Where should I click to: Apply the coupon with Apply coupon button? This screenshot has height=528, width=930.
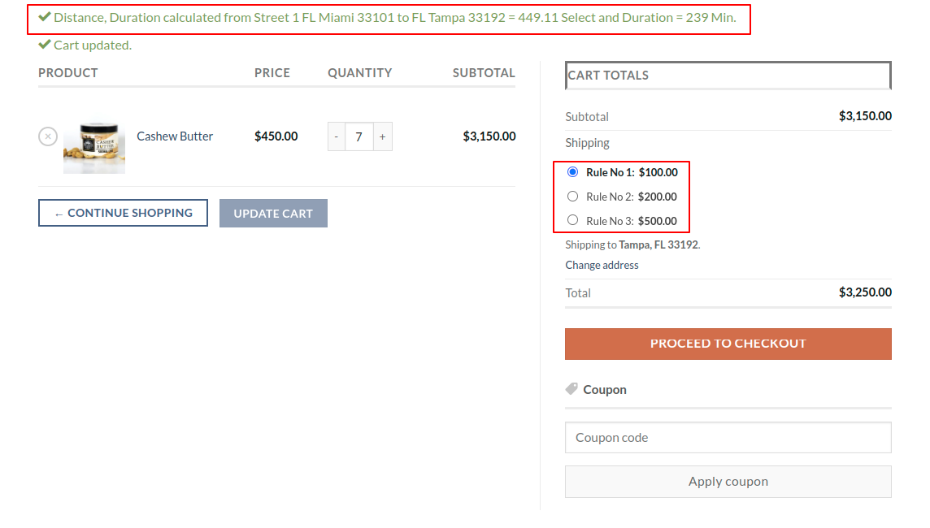tap(728, 481)
